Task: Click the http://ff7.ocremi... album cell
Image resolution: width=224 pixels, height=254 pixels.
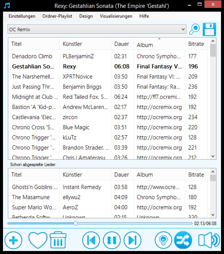Action: 158,97
